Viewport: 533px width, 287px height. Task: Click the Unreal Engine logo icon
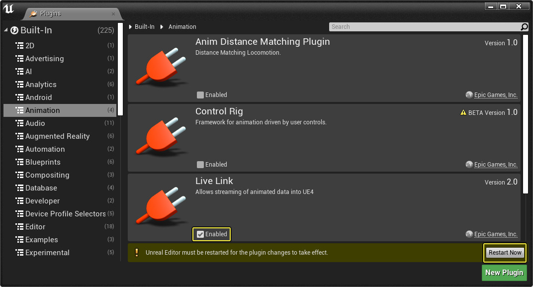(8, 8)
